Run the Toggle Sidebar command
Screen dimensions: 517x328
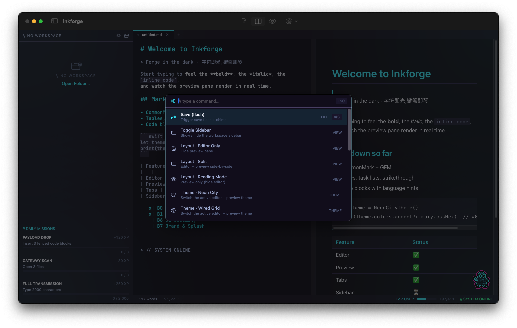tap(257, 133)
